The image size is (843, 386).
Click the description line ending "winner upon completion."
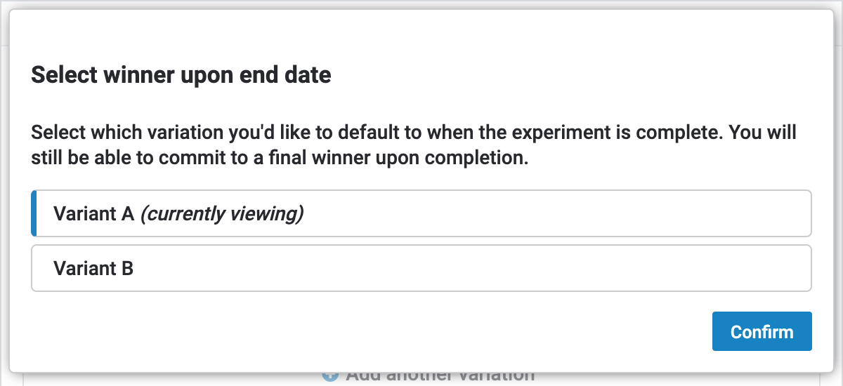279,158
